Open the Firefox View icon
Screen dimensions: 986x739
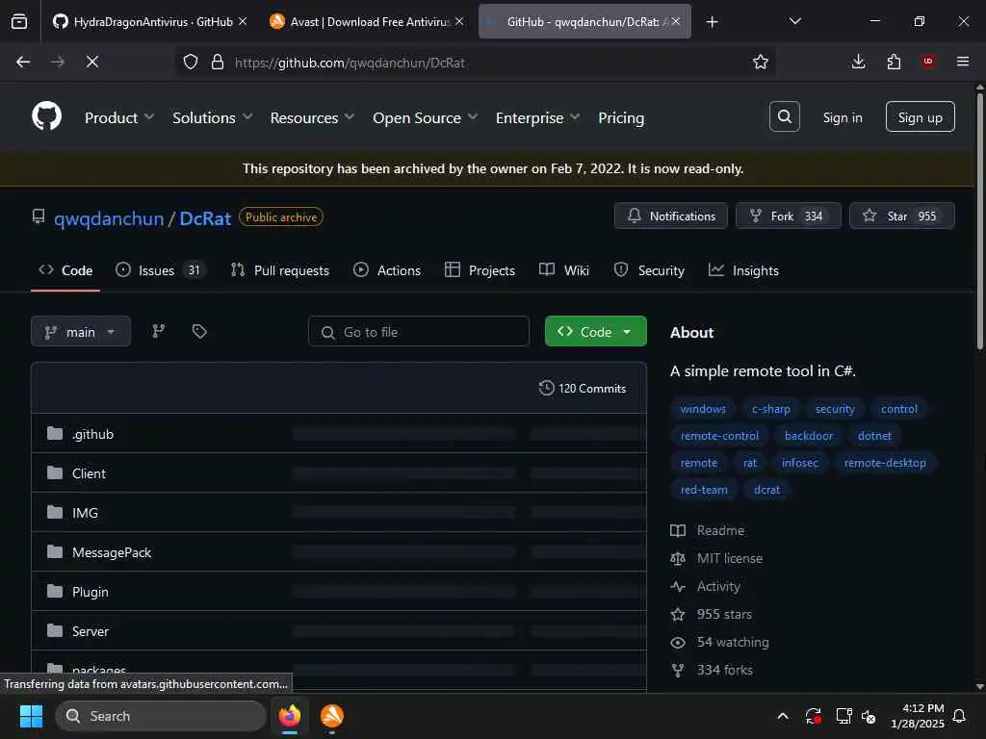click(19, 22)
